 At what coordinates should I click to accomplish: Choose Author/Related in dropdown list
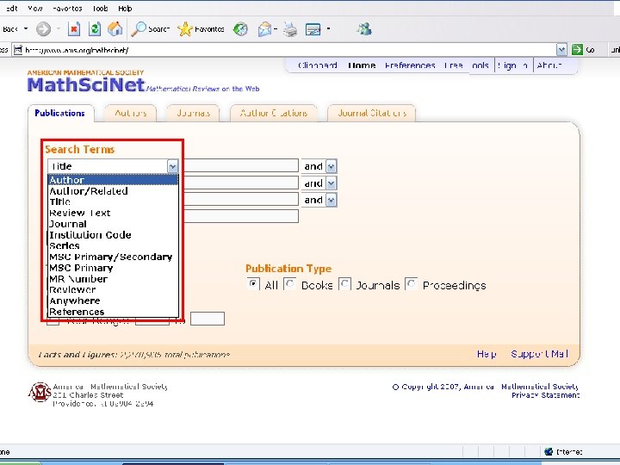[113, 191]
